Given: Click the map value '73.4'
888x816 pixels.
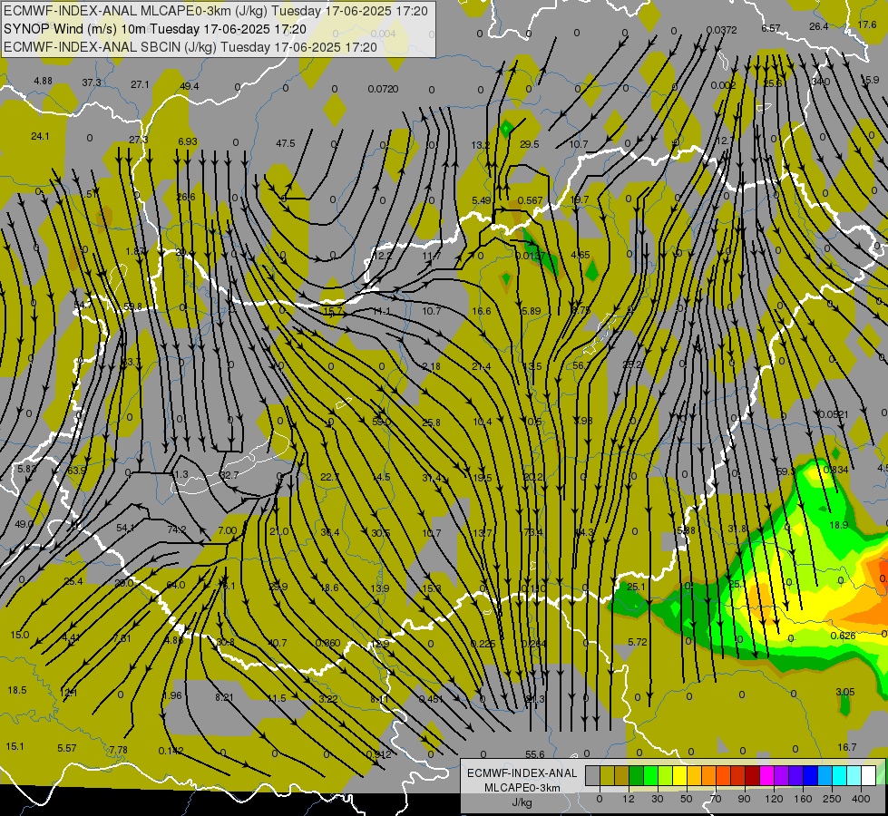Looking at the screenshot, I should [533, 532].
